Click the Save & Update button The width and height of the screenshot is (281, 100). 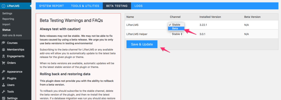point(142,44)
